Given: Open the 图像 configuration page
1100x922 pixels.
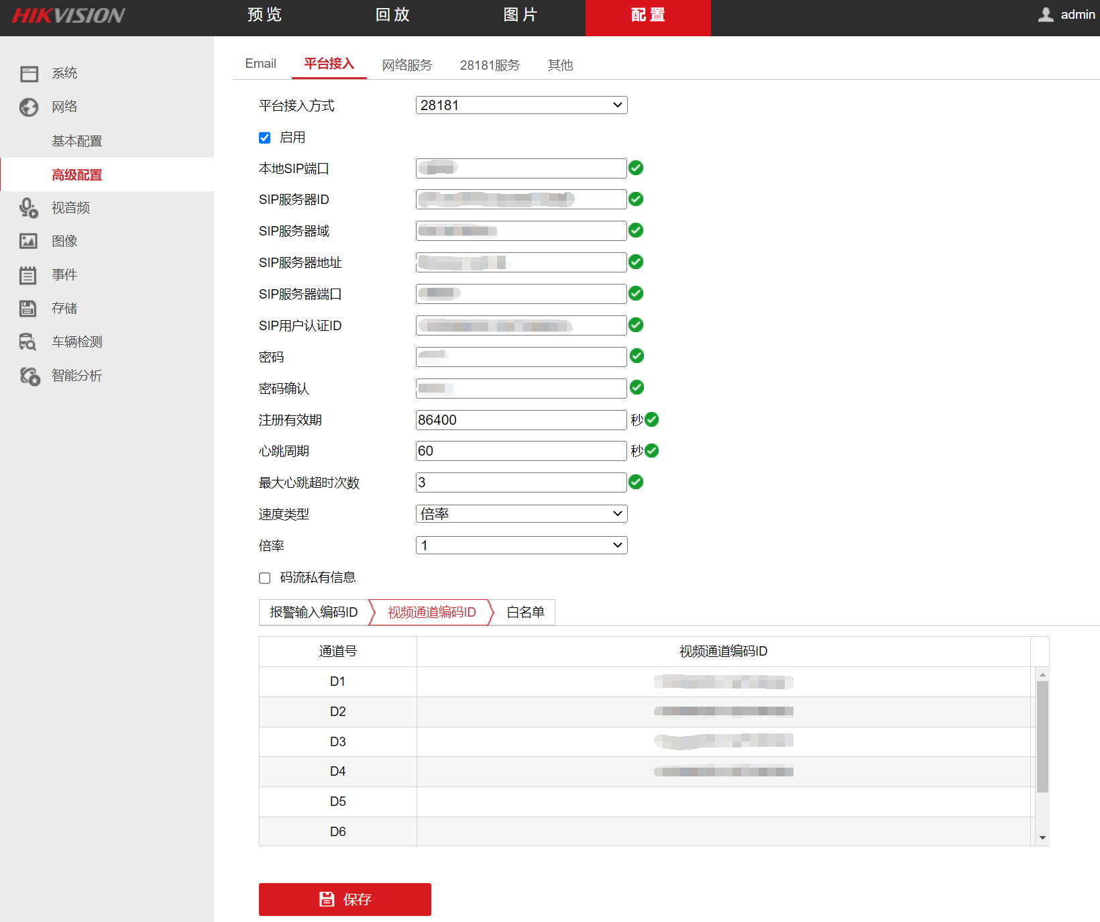Looking at the screenshot, I should coord(64,241).
